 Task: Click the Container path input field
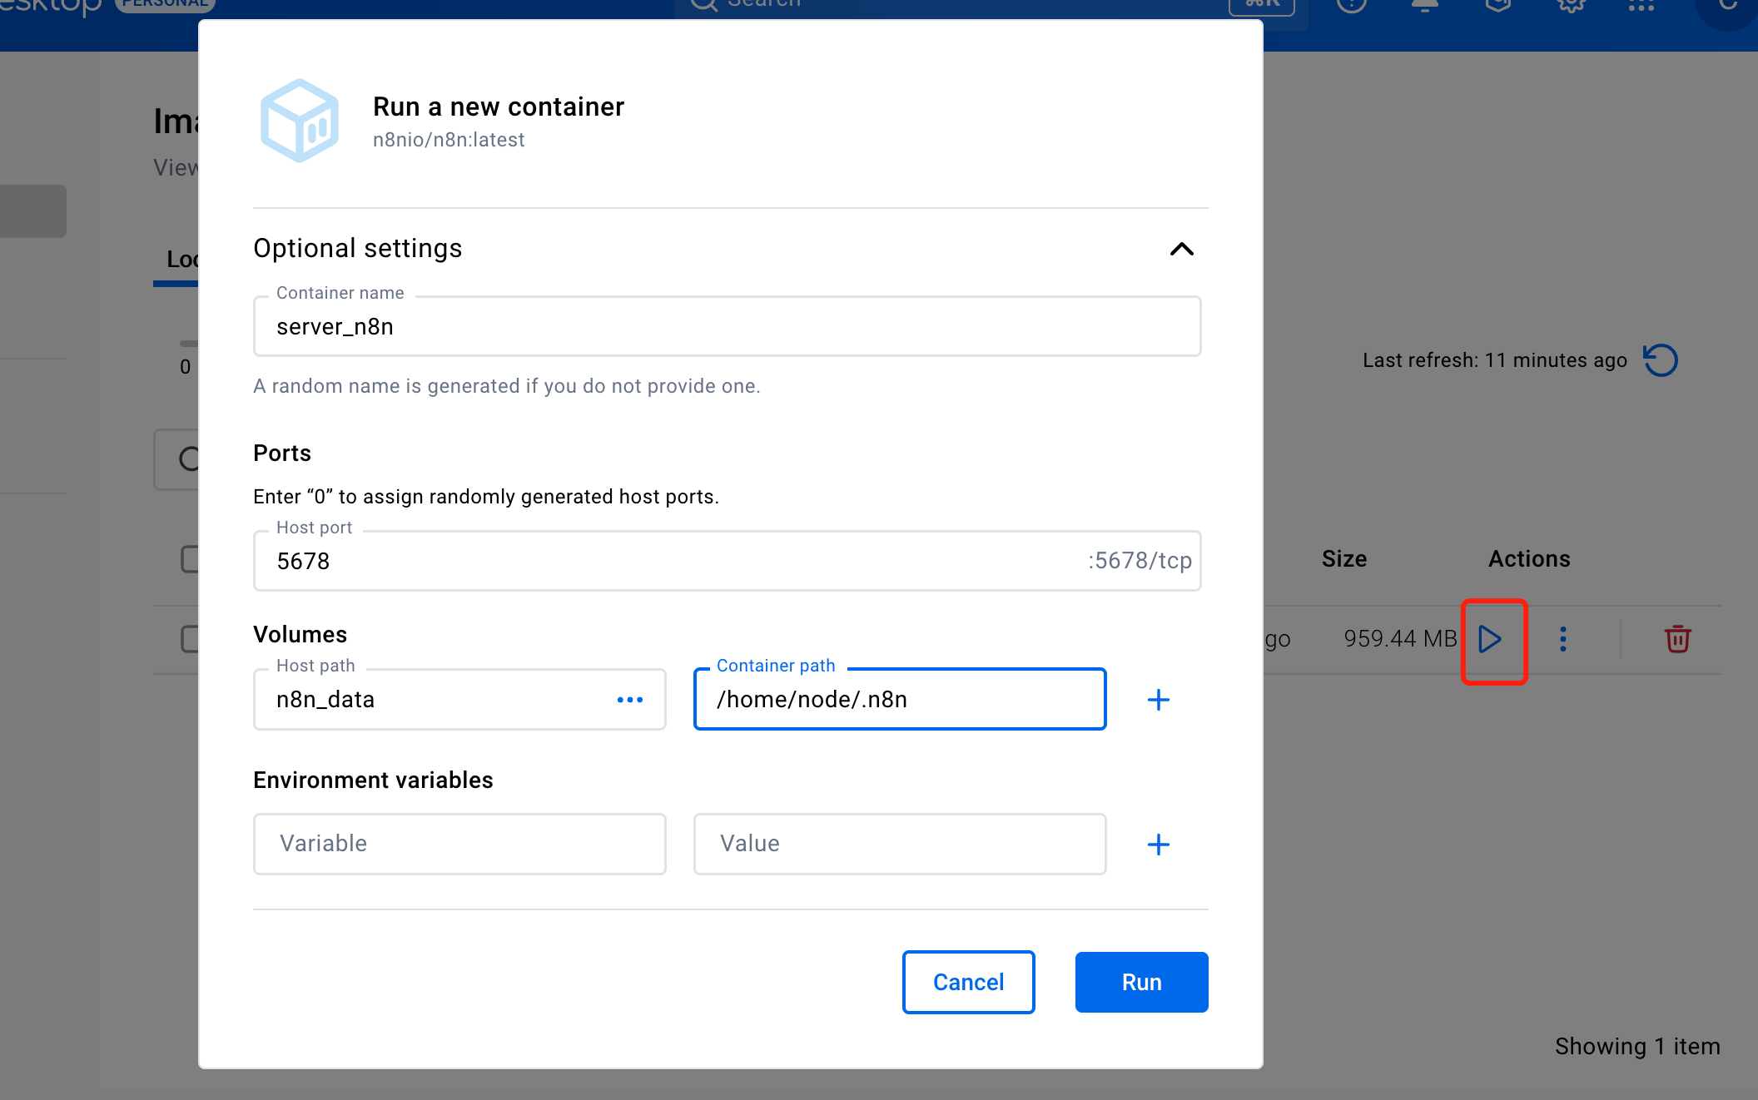click(x=899, y=700)
